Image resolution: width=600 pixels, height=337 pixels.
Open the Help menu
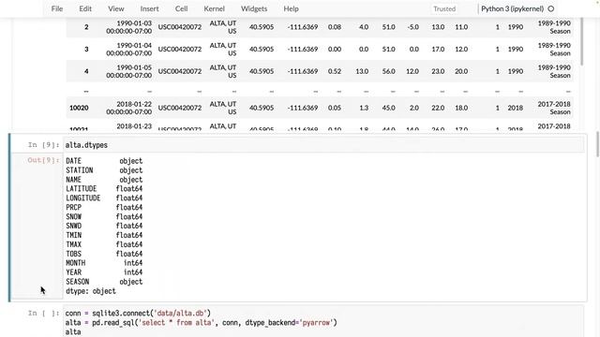click(x=291, y=8)
